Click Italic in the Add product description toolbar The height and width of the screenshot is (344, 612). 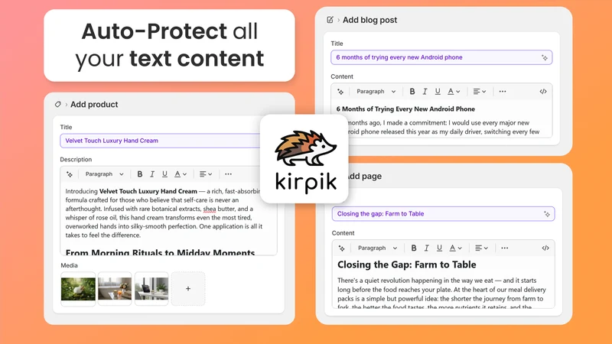click(x=152, y=174)
